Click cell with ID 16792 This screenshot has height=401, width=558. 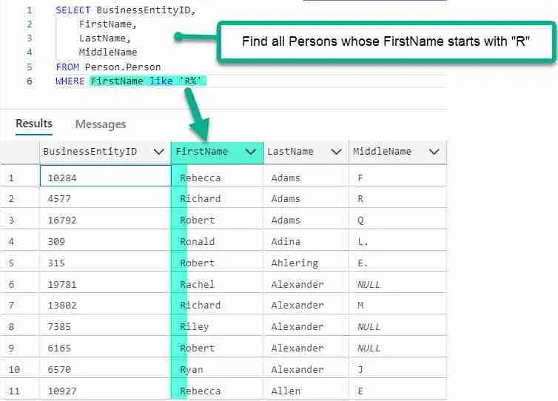click(105, 220)
